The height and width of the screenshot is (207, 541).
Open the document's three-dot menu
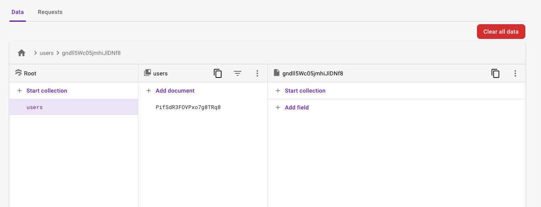click(515, 73)
